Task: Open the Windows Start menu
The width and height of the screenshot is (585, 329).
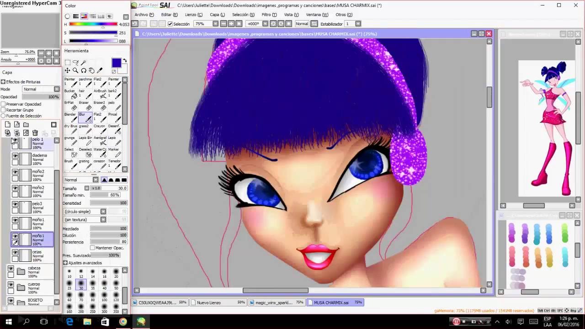Action: [9, 322]
